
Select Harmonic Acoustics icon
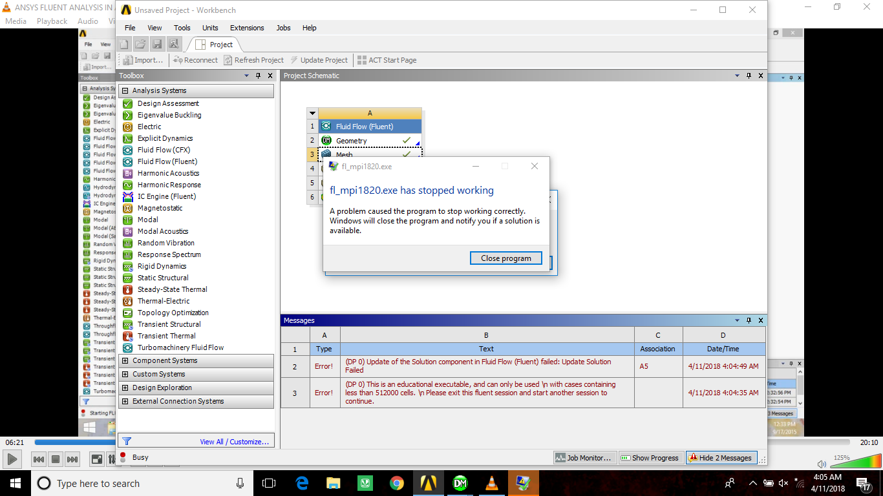127,173
